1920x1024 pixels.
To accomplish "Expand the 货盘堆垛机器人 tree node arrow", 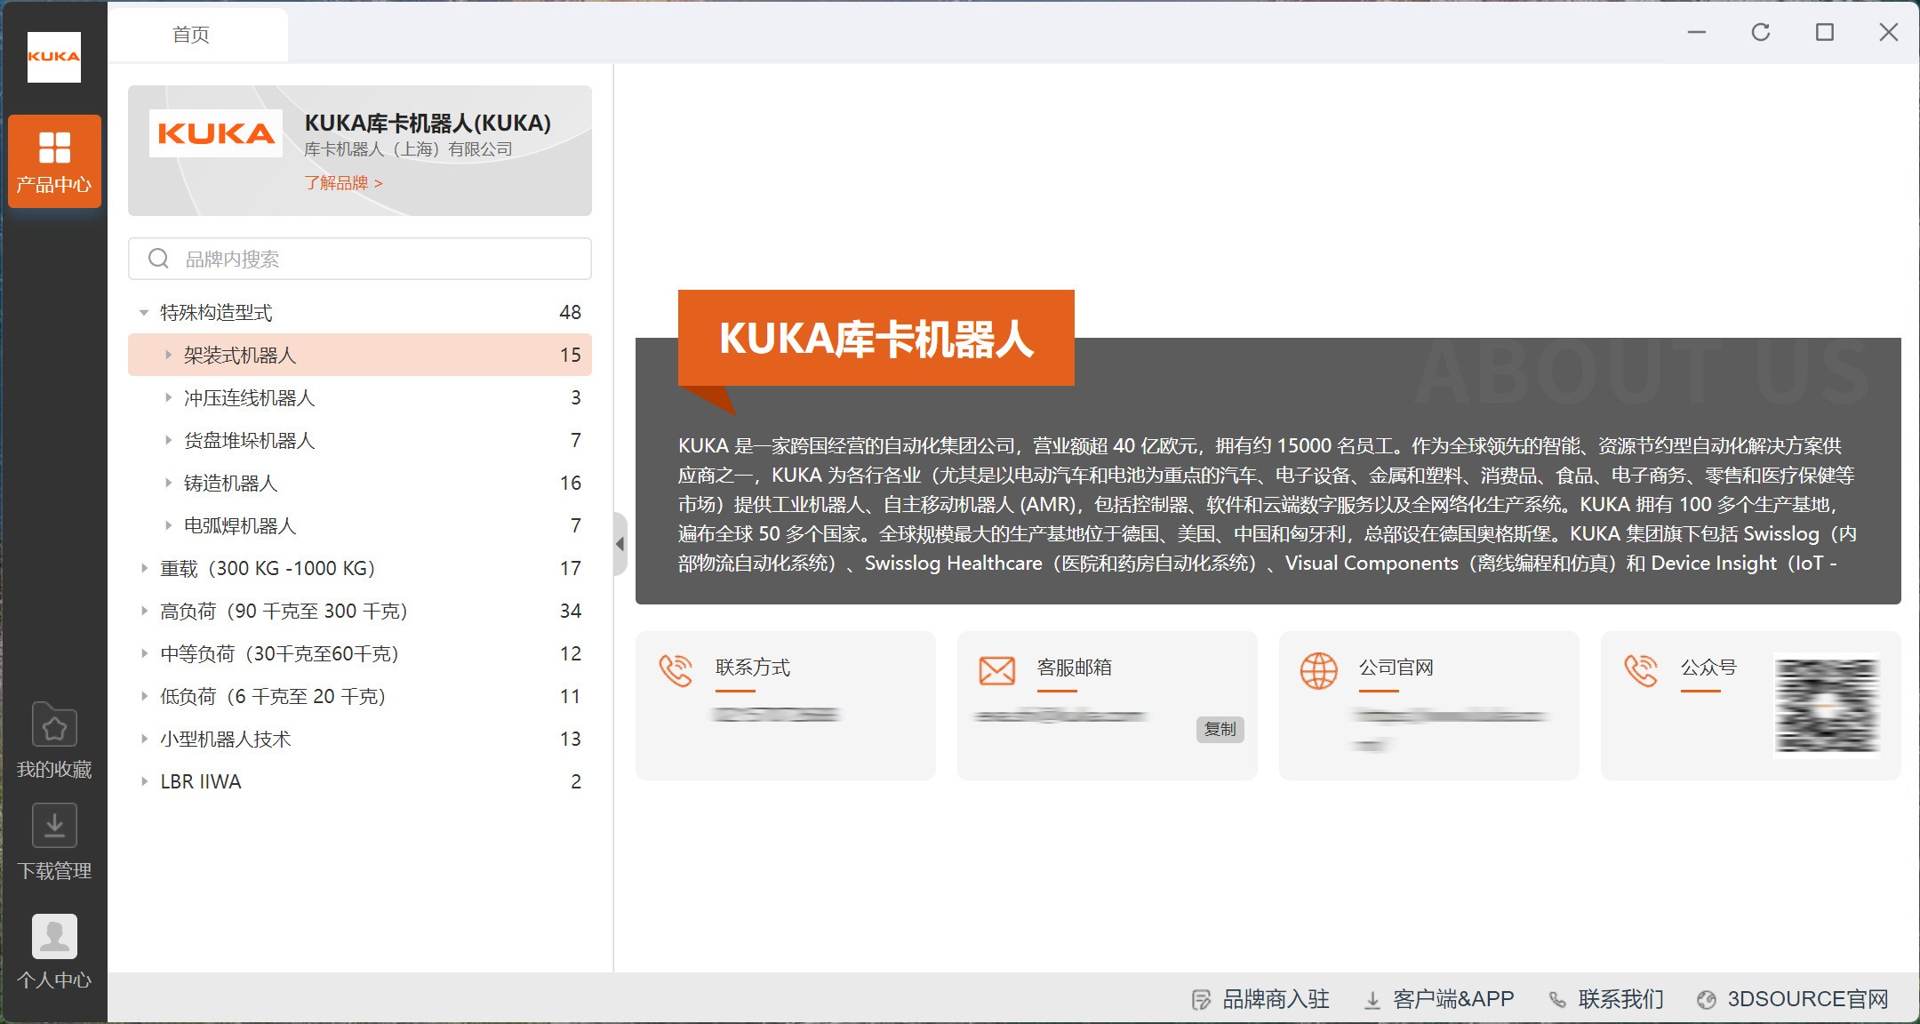I will tap(168, 440).
